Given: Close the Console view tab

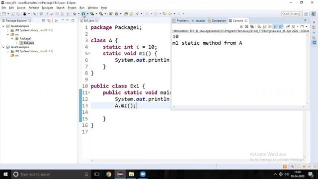Looking at the screenshot, I should (246, 21).
